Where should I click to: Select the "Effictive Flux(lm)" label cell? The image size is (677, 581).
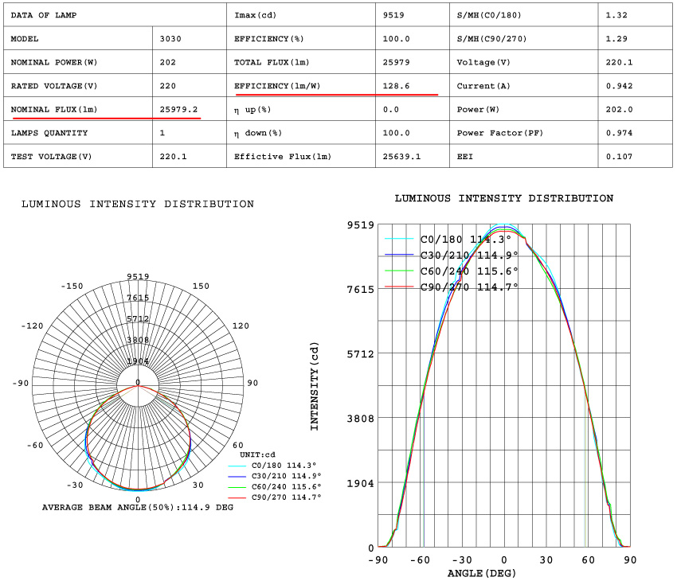(301, 157)
